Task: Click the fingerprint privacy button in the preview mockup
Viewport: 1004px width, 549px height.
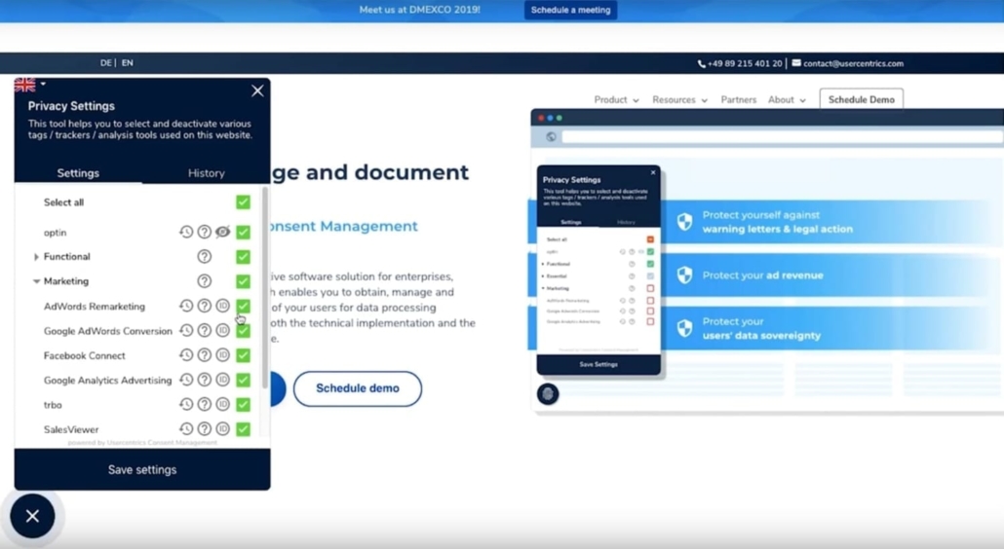Action: 548,393
